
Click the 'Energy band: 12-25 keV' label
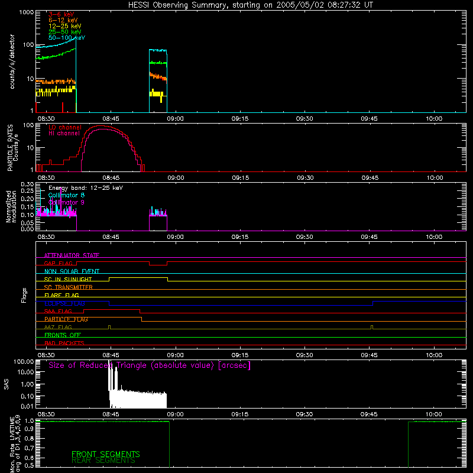(x=86, y=188)
